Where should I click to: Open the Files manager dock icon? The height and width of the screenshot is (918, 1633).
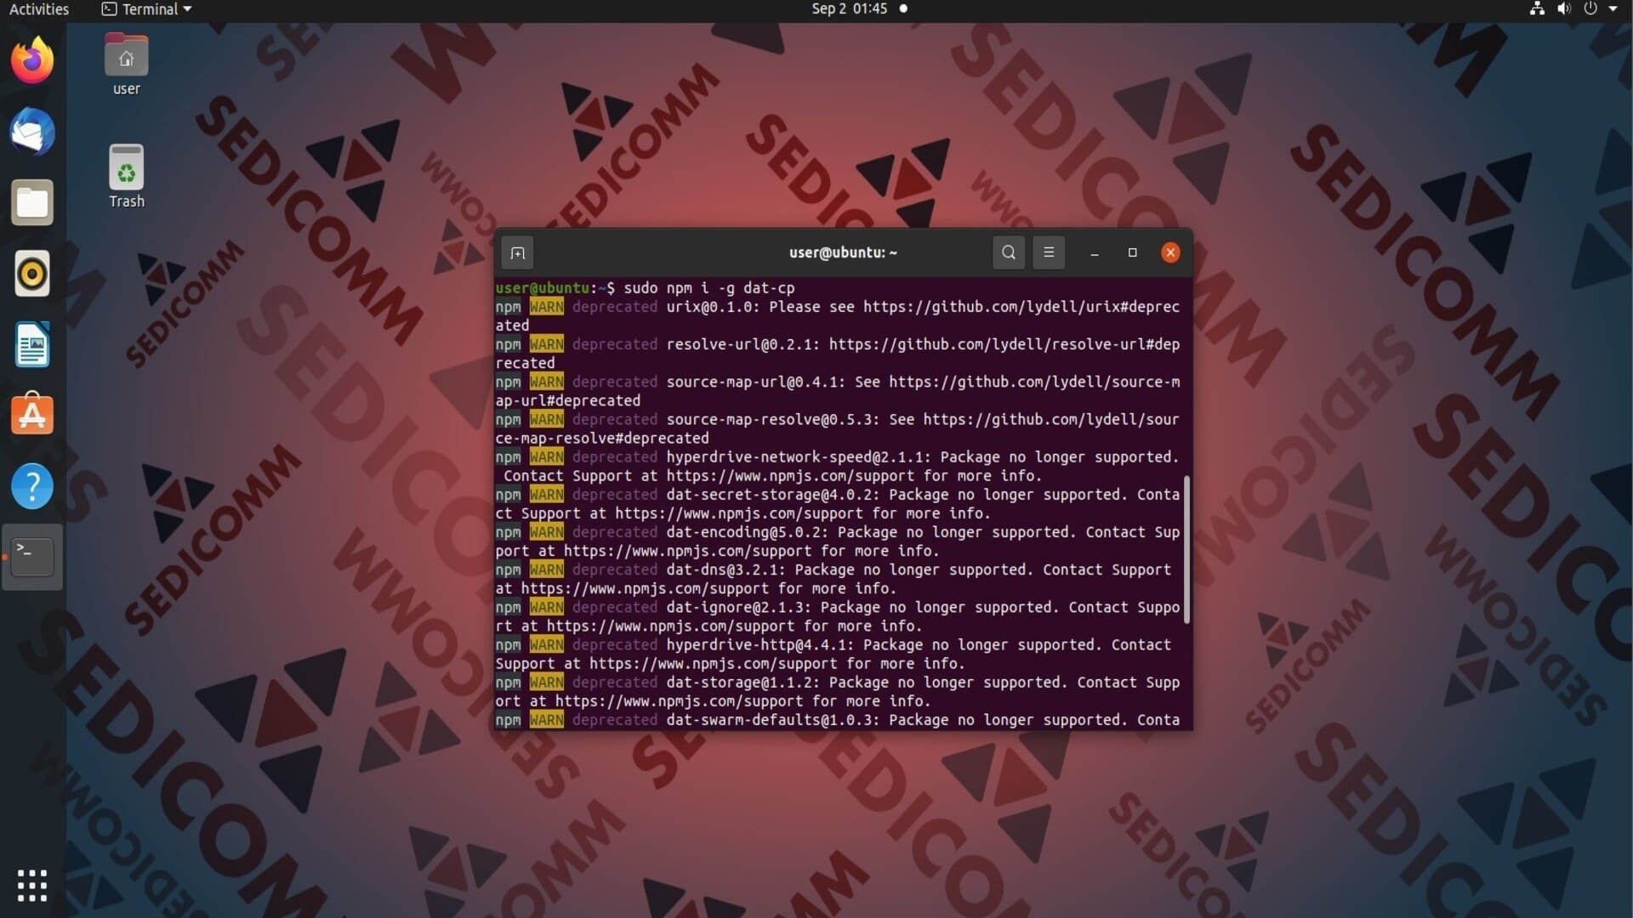coord(32,202)
